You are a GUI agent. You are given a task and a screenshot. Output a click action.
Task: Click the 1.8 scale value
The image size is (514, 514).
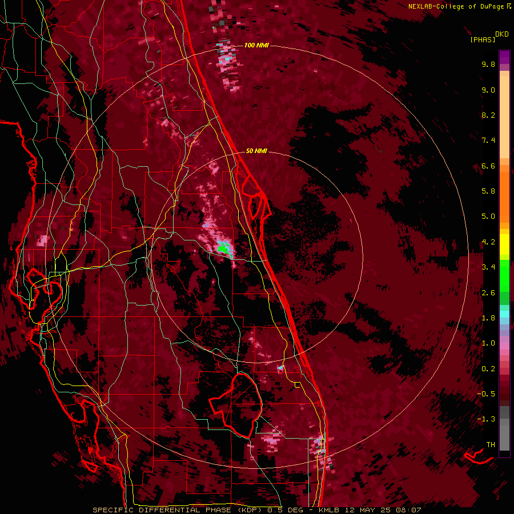click(488, 318)
